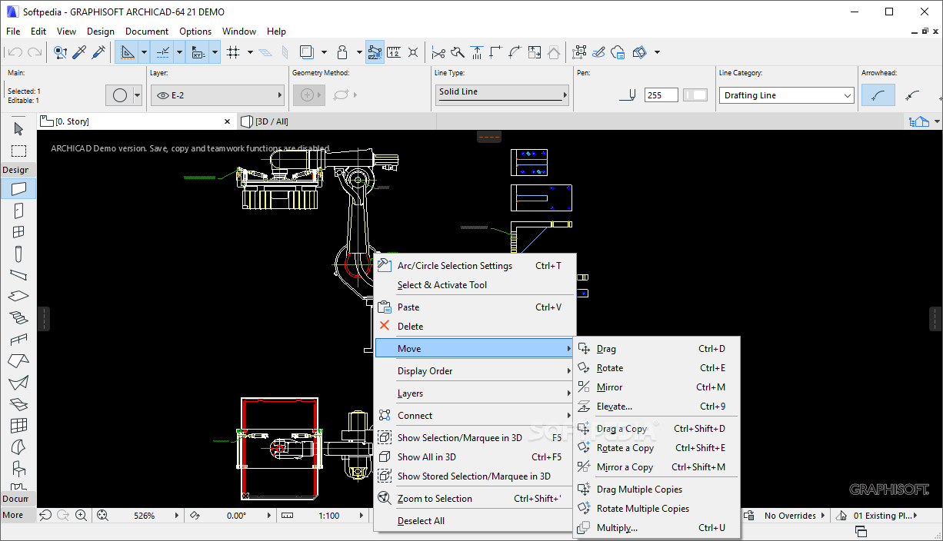Select the Column tool
The image size is (943, 541).
coord(18,253)
